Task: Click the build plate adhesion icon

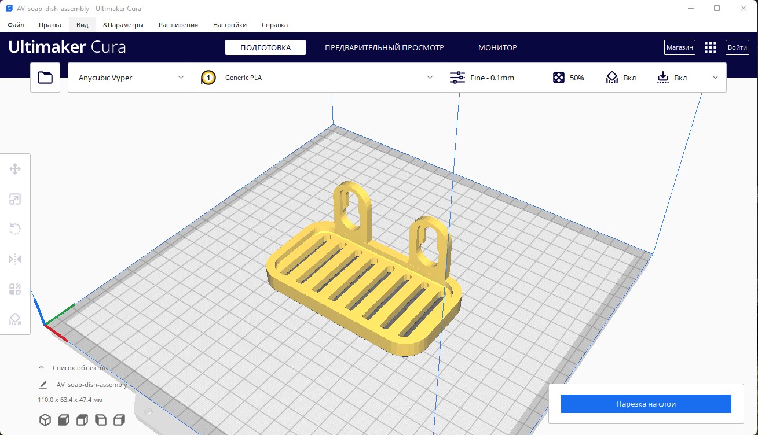Action: (664, 78)
